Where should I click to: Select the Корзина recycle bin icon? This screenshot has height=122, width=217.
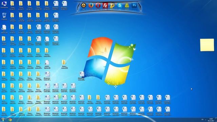click(4, 17)
